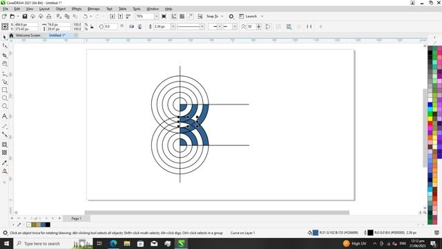Select the Ellipse tool
The height and width of the screenshot is (249, 442).
point(5,98)
